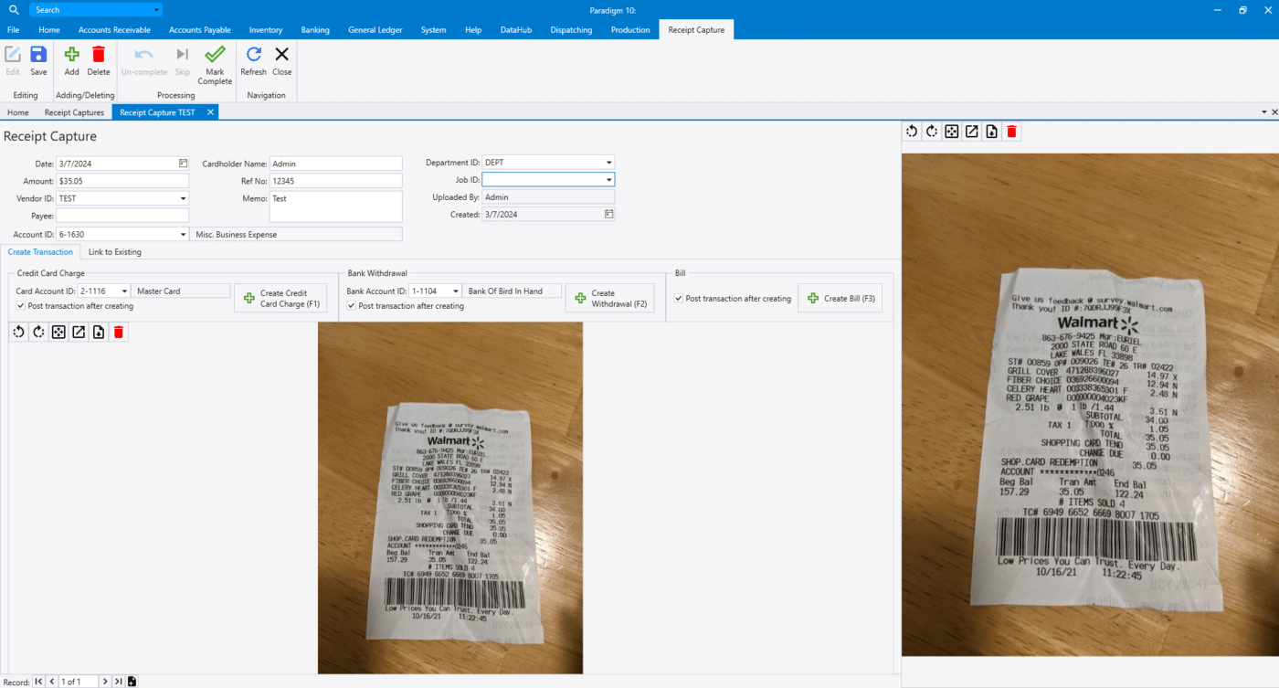Click the Close ribbon X icon

click(x=282, y=55)
